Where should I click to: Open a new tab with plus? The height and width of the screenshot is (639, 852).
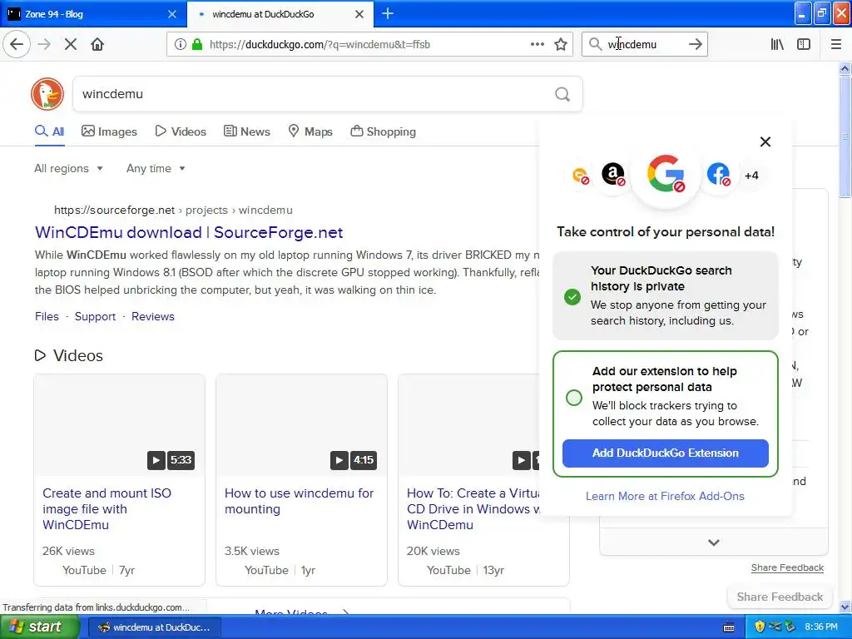click(388, 13)
